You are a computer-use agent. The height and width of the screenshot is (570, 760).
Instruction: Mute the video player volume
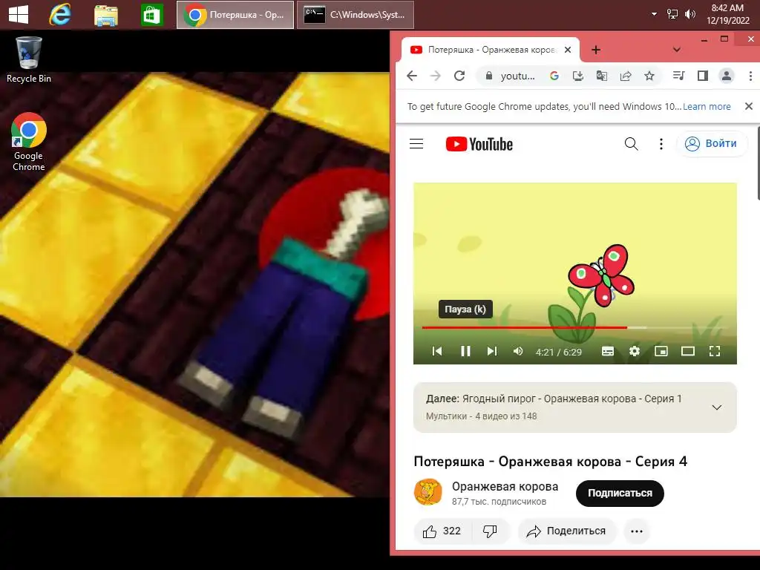(517, 351)
